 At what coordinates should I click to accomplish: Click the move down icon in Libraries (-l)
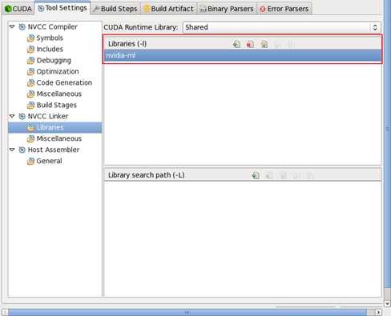[292, 44]
